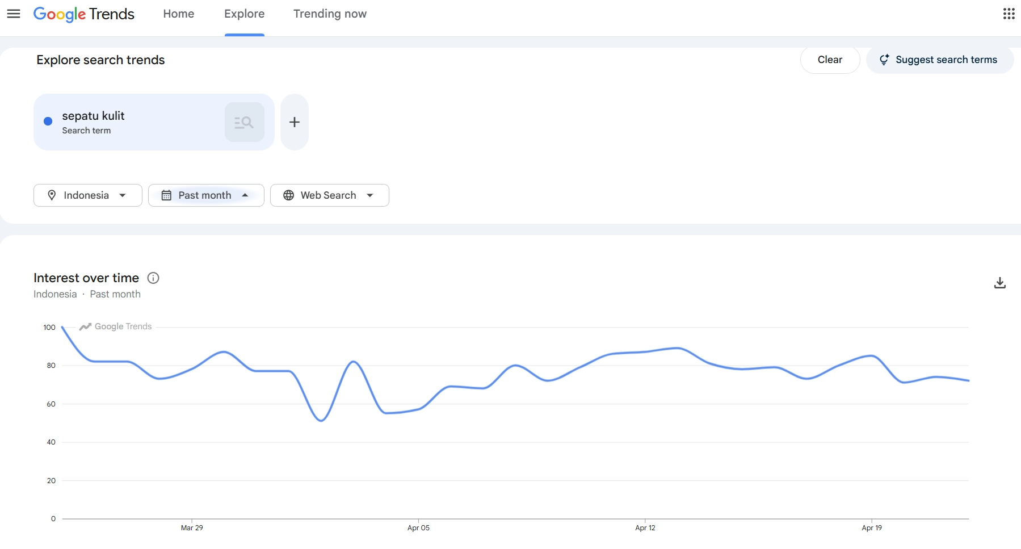Click the info icon next to Interest over time
The image size is (1021, 549).
pos(153,278)
